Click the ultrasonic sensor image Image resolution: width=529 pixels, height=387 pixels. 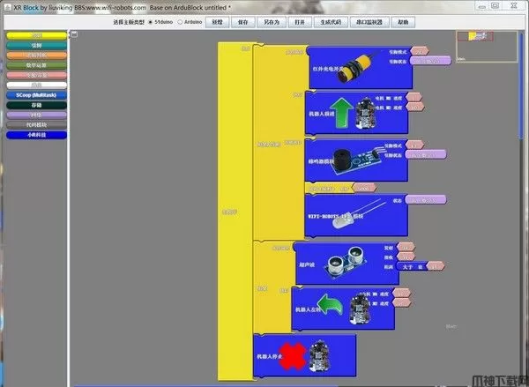pyautogui.click(x=345, y=263)
